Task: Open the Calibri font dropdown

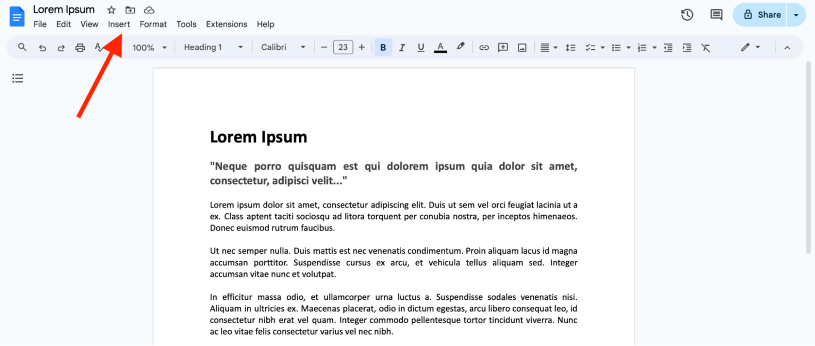Action: [282, 47]
